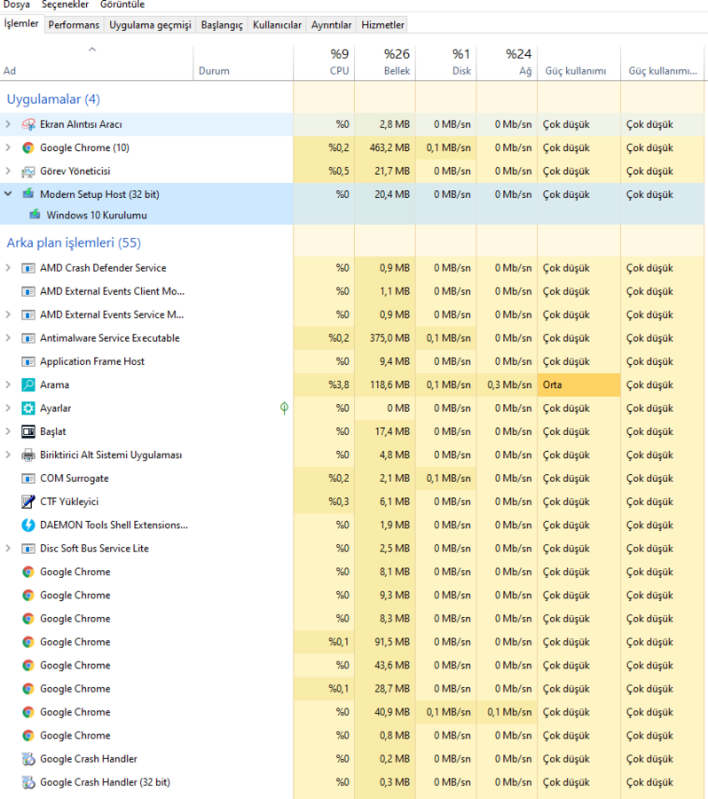Collapse the Modern Setup Host (32 bit) group
The image size is (708, 799).
[8, 194]
